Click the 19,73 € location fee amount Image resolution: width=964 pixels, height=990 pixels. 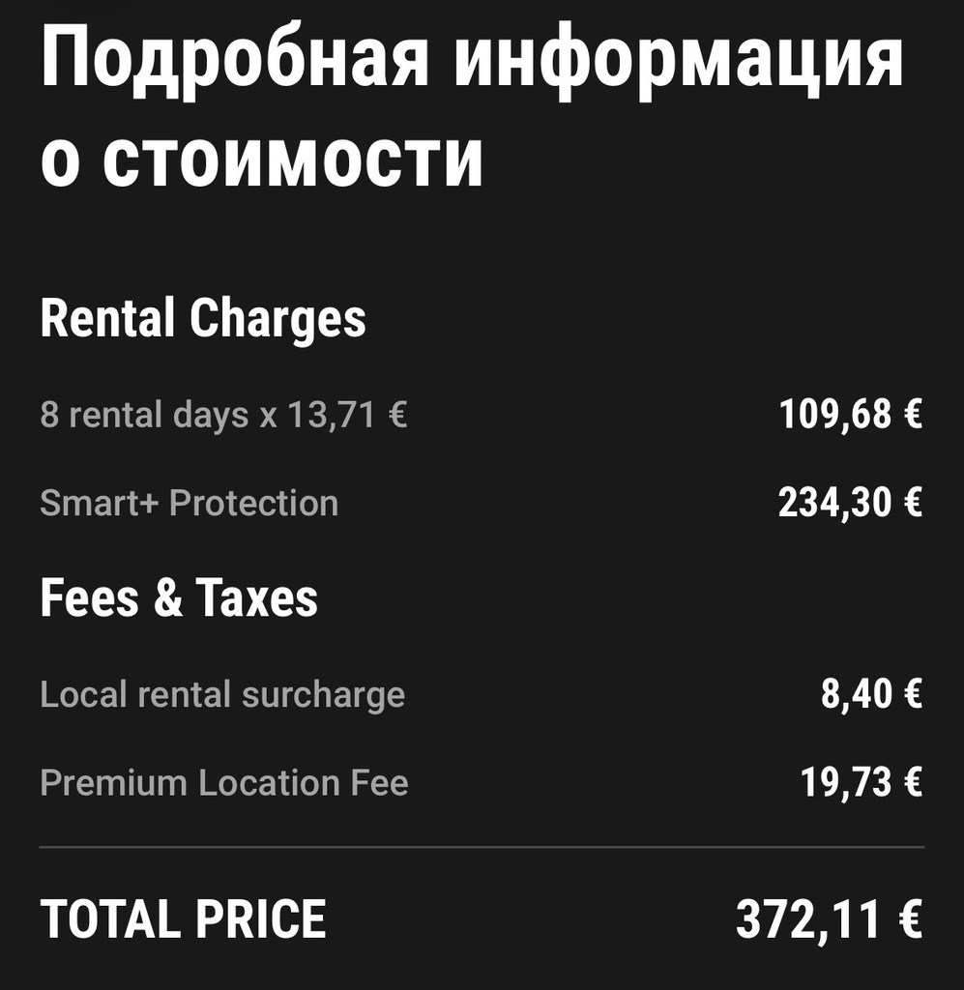click(861, 782)
